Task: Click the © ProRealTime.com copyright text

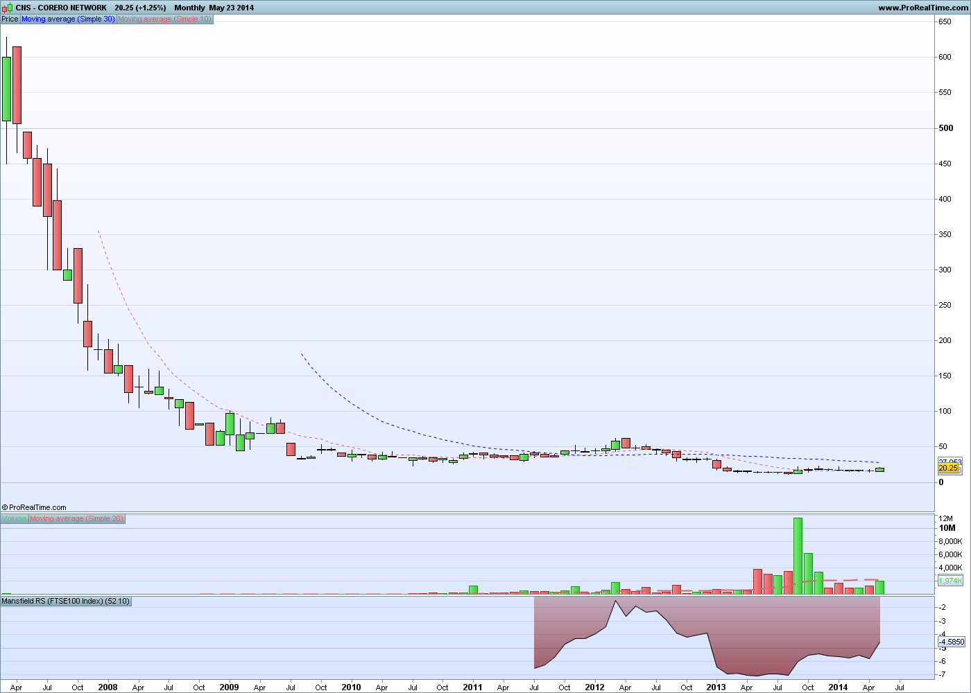Action: (34, 507)
